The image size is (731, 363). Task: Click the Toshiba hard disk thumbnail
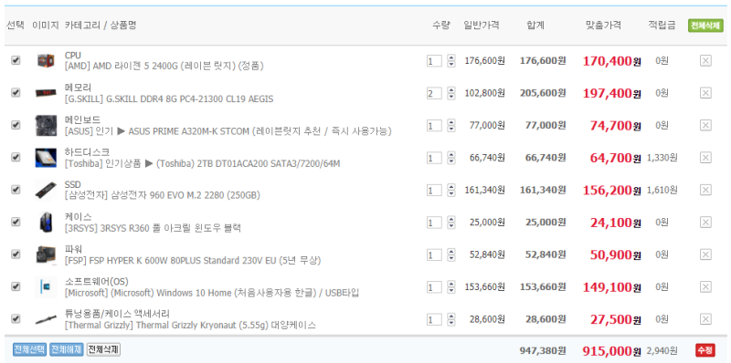coord(46,158)
